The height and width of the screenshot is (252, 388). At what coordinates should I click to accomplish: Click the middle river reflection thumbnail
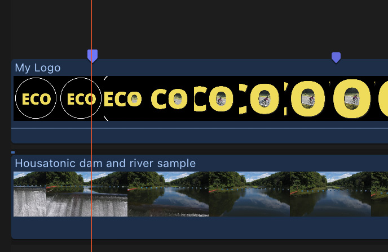[x=249, y=194]
